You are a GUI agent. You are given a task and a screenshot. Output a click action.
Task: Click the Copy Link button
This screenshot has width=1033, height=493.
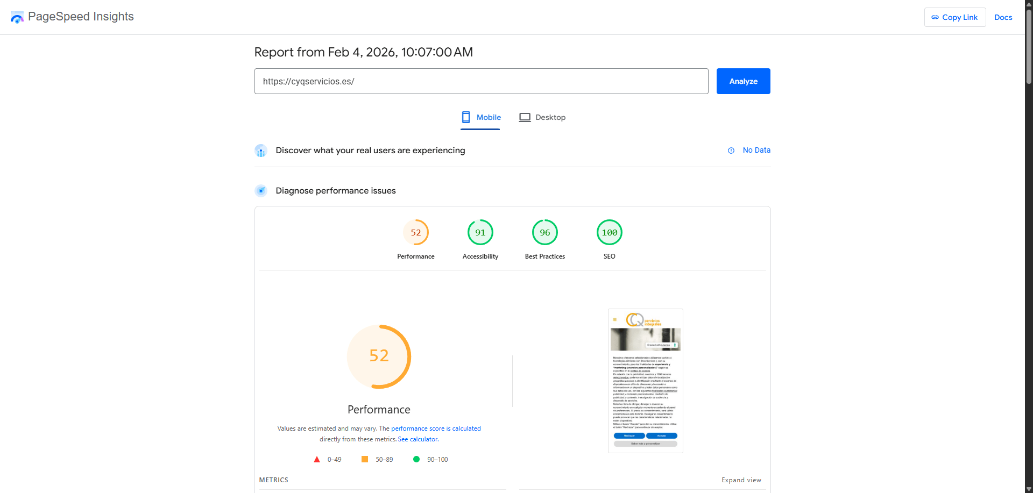[955, 17]
